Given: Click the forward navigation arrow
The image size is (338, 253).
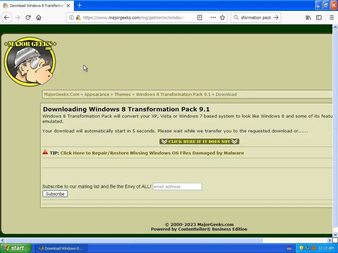Looking at the screenshot, I should pyautogui.click(x=17, y=17).
